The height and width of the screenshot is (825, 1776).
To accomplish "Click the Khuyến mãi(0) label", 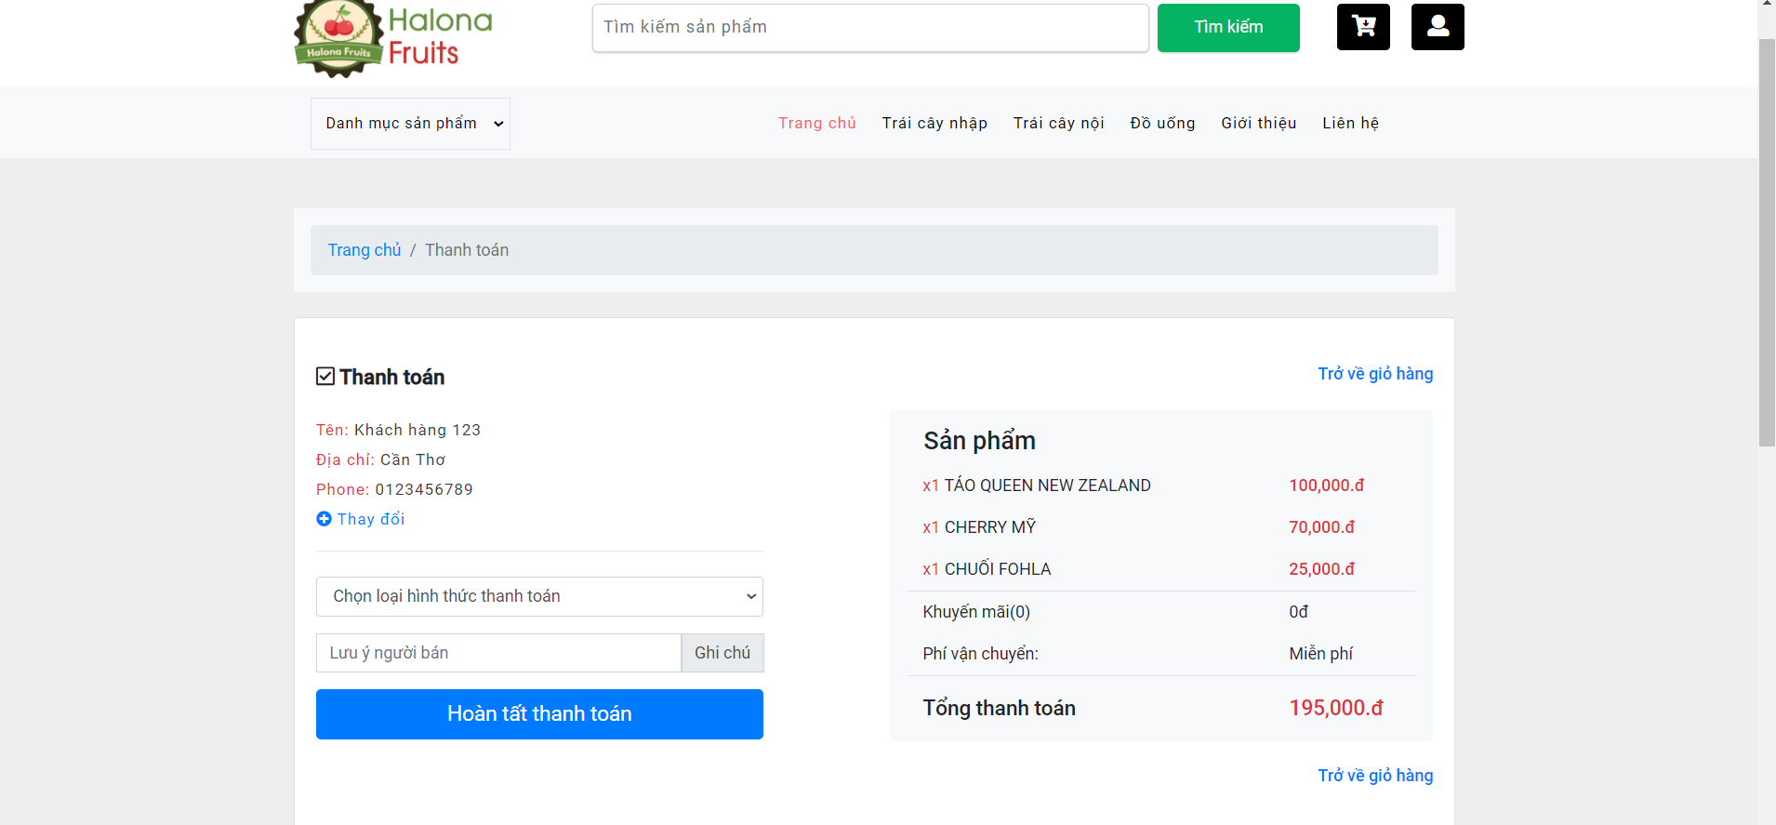I will [976, 612].
